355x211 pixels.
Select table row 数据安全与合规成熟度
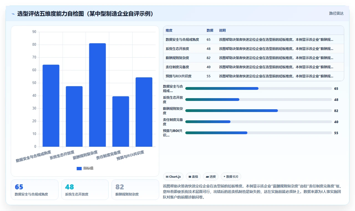(253, 40)
